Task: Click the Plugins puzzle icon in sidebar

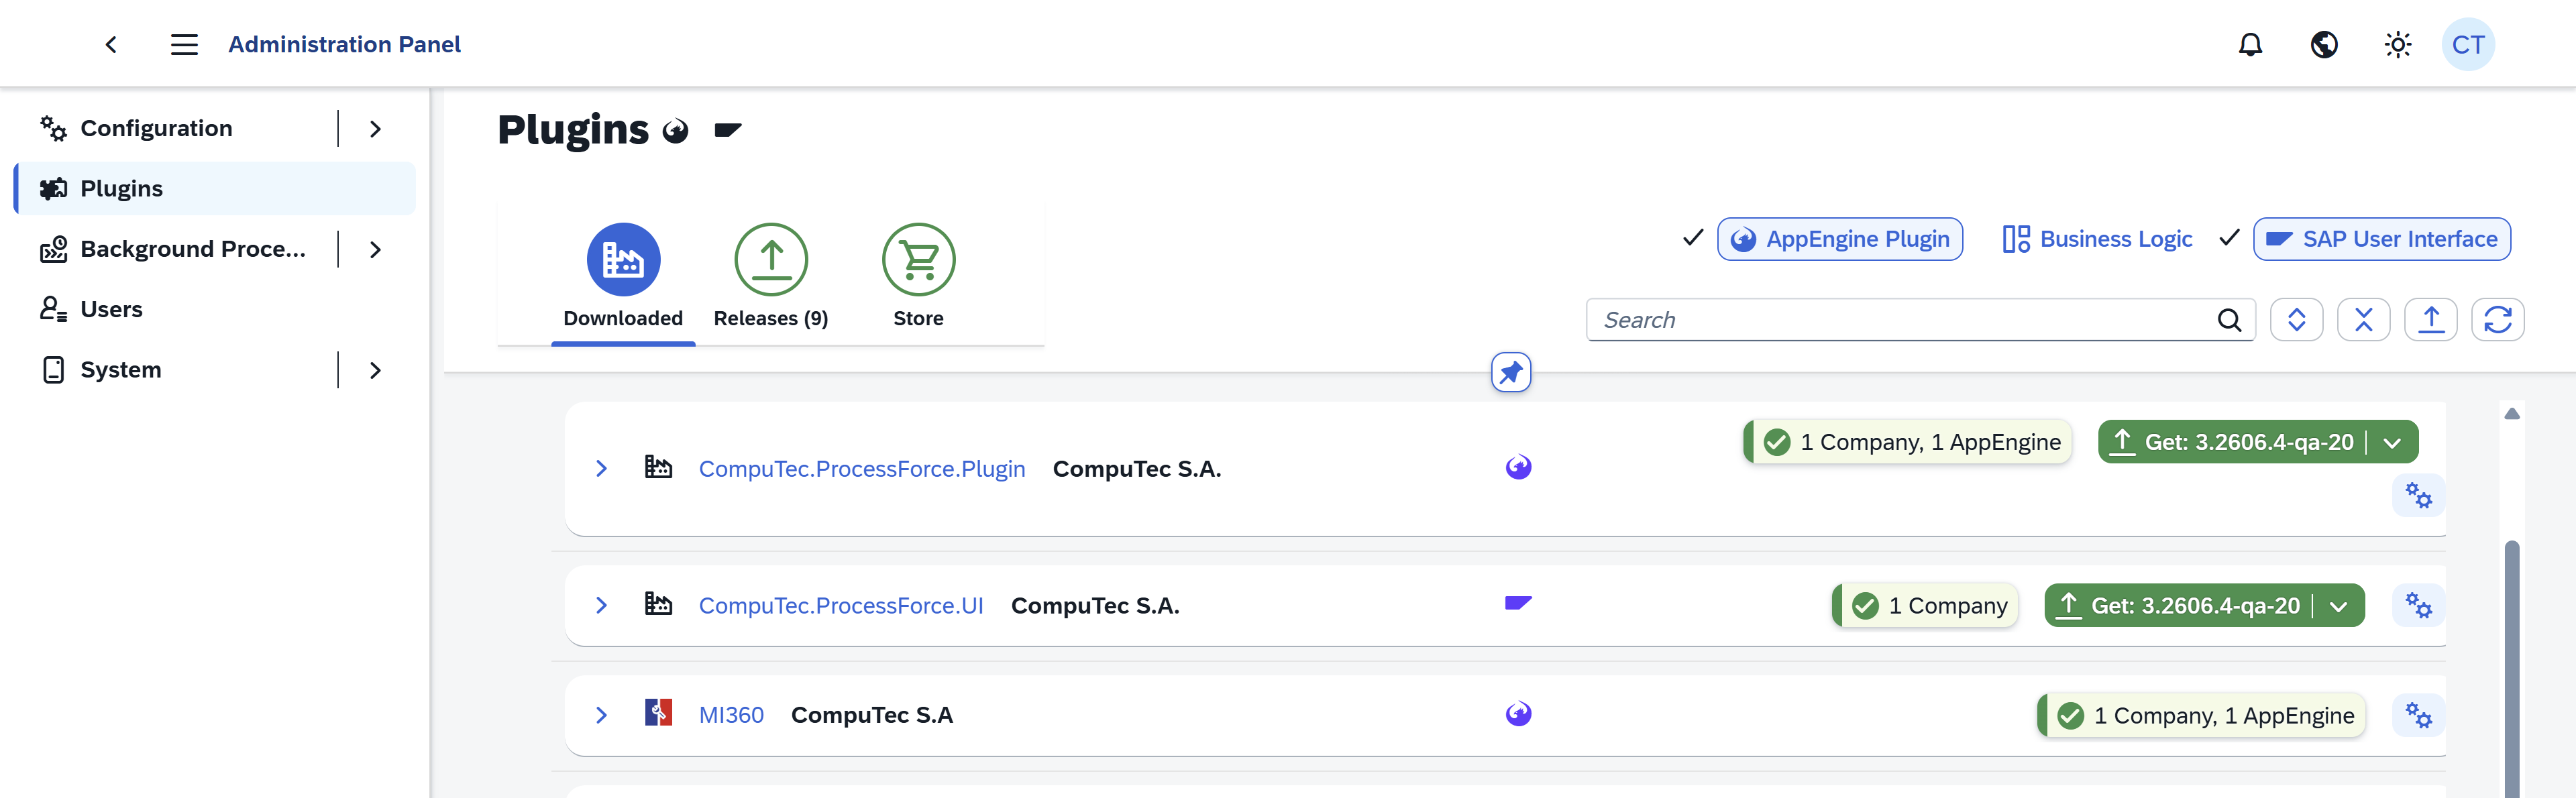Action: 53,188
